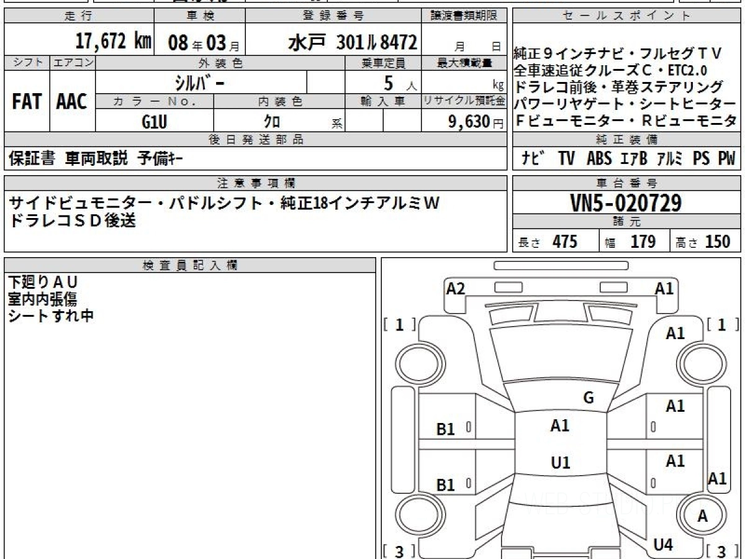The height and width of the screenshot is (559, 745).
Task: Click the color number G1U
Action: tap(154, 122)
